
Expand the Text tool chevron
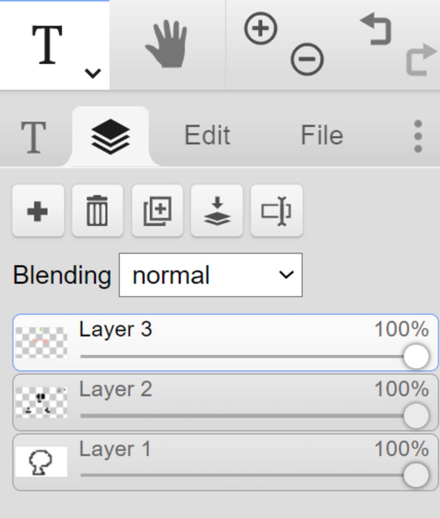tap(93, 73)
